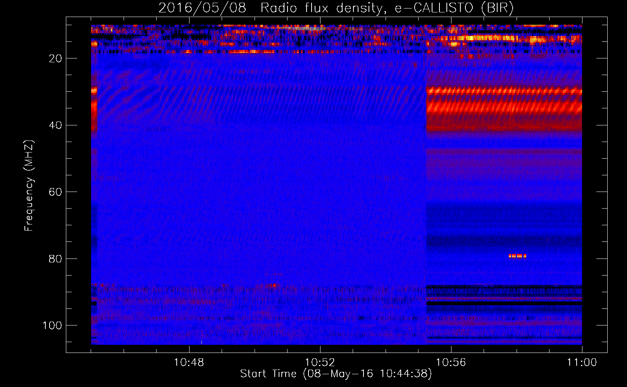
Task: Click the 11:00 time tick label
Action: tap(582, 363)
